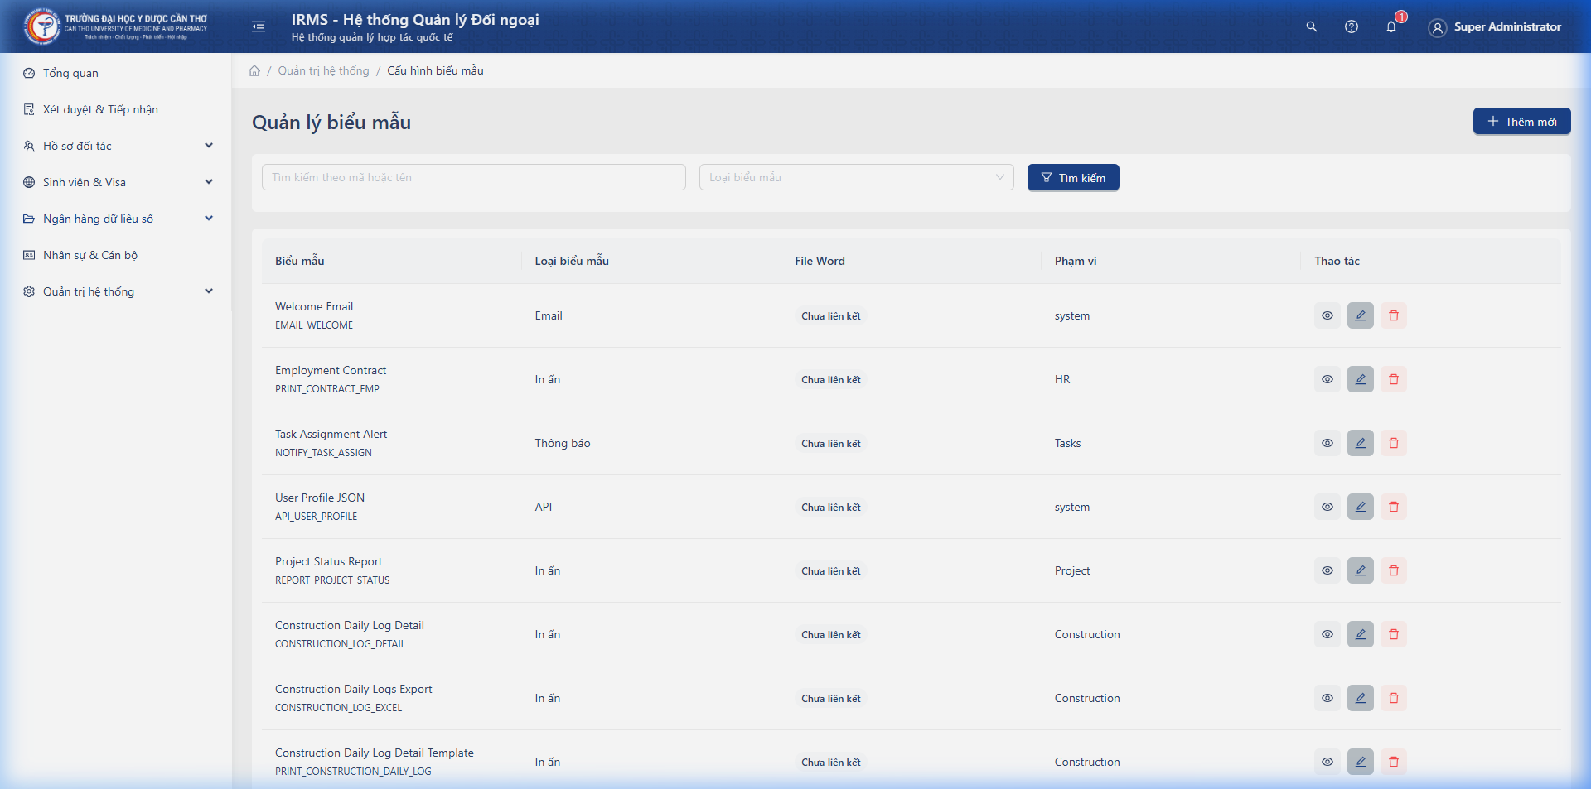This screenshot has width=1591, height=789.
Task: View the Construction Daily Logs Export template
Action: pos(1327,698)
